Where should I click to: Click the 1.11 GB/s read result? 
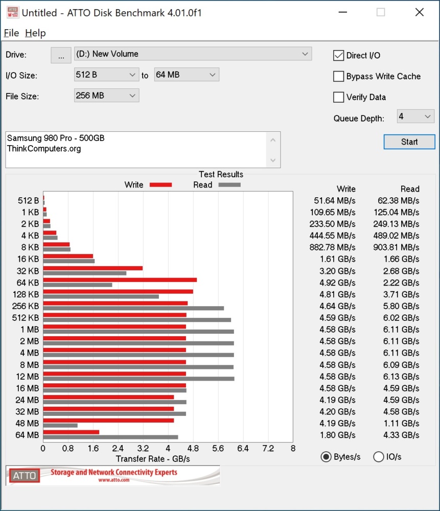(x=401, y=423)
